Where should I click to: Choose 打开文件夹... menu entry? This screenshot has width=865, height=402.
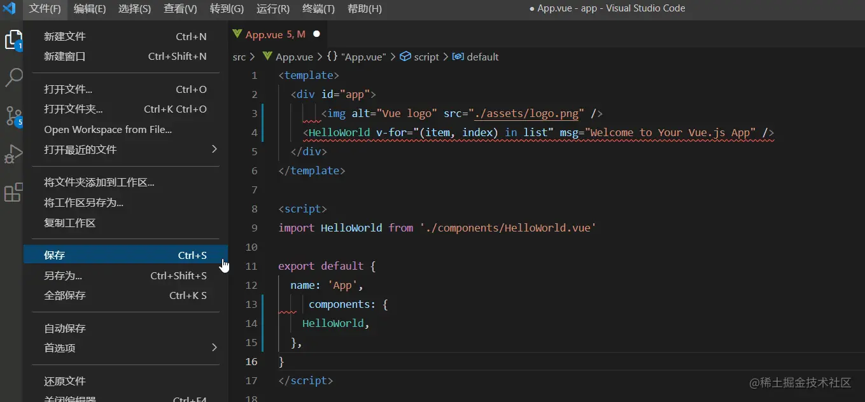[x=125, y=109]
